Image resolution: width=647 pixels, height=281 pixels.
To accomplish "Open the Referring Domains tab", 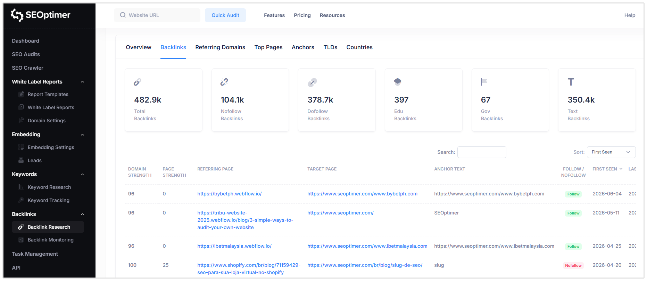I will pyautogui.click(x=220, y=47).
